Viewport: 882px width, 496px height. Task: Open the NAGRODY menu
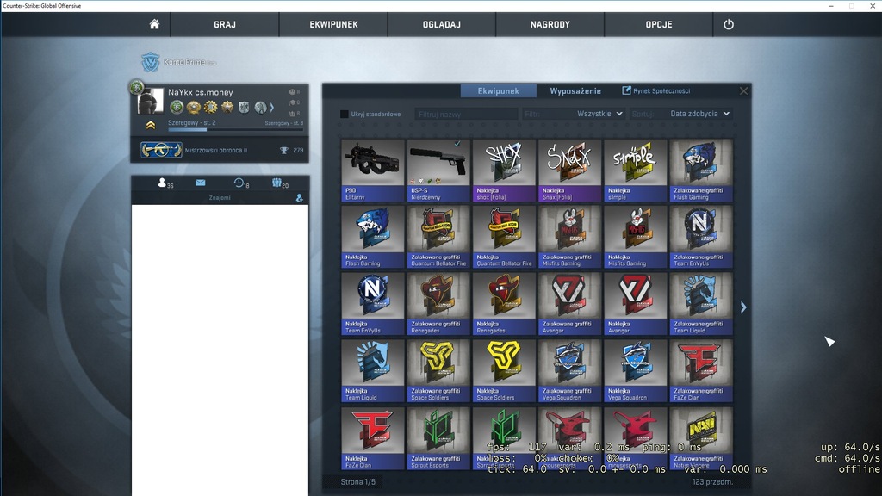pos(550,24)
